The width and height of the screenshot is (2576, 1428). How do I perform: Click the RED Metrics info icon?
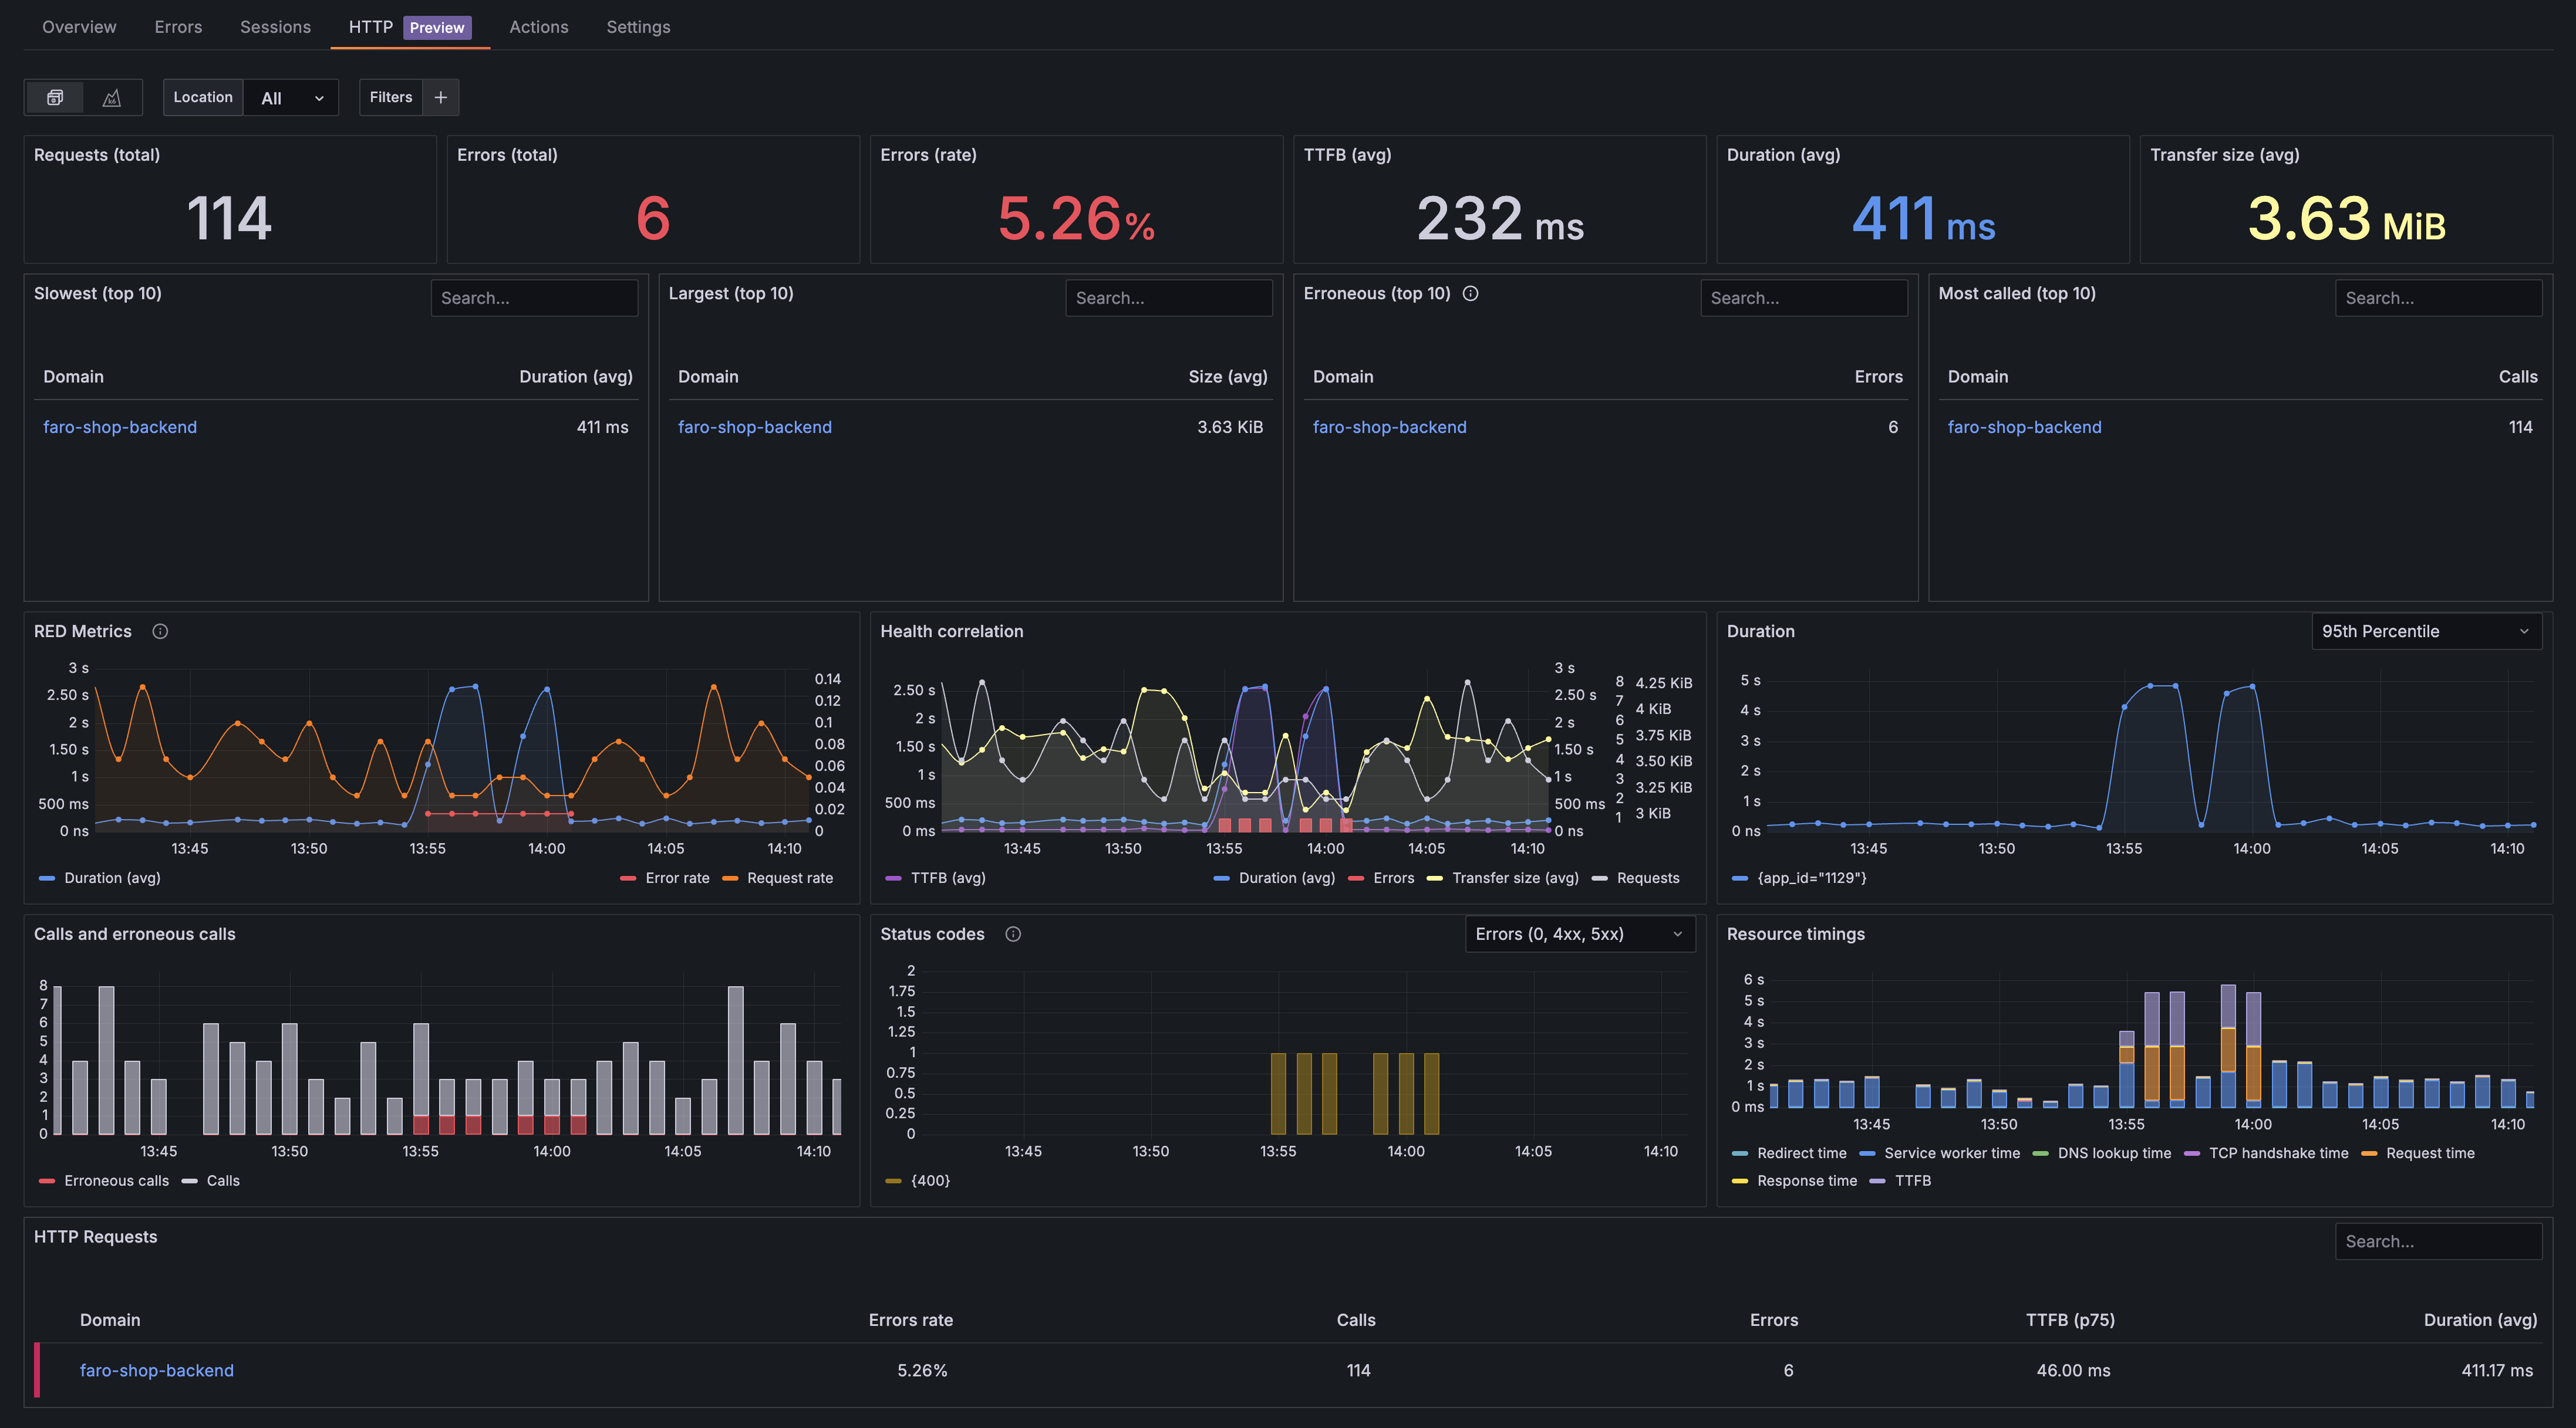[160, 631]
